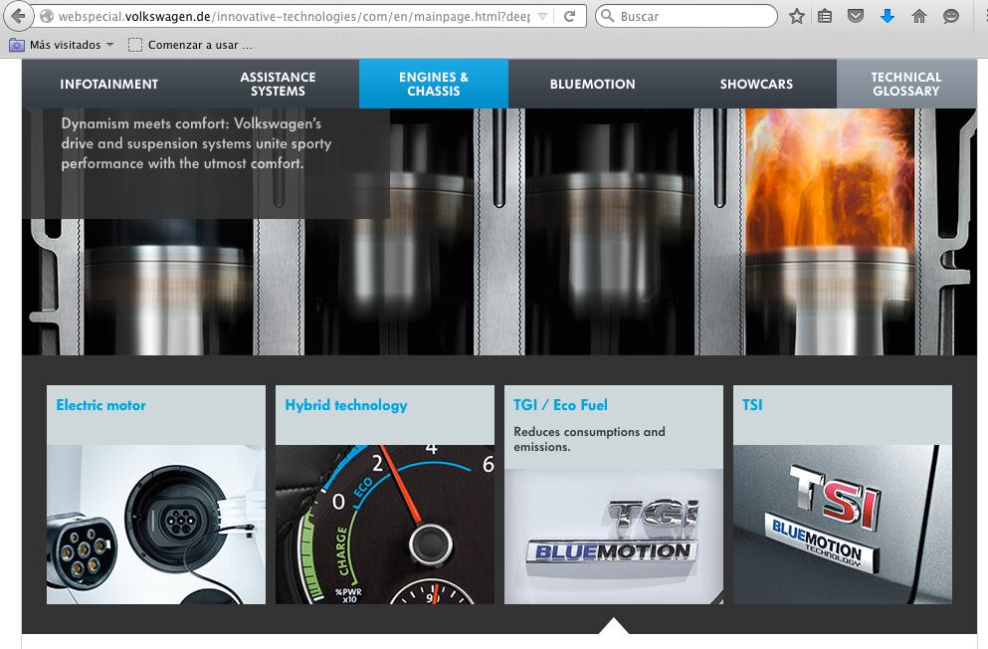Image resolution: width=988 pixels, height=649 pixels.
Task: Show bookmarks list icon in toolbar
Action: tap(825, 16)
